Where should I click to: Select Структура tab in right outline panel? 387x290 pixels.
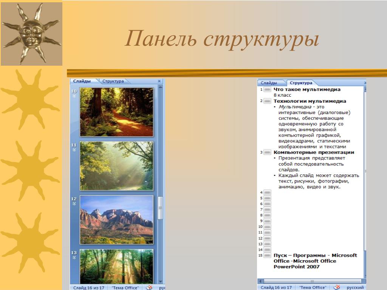[x=301, y=83]
